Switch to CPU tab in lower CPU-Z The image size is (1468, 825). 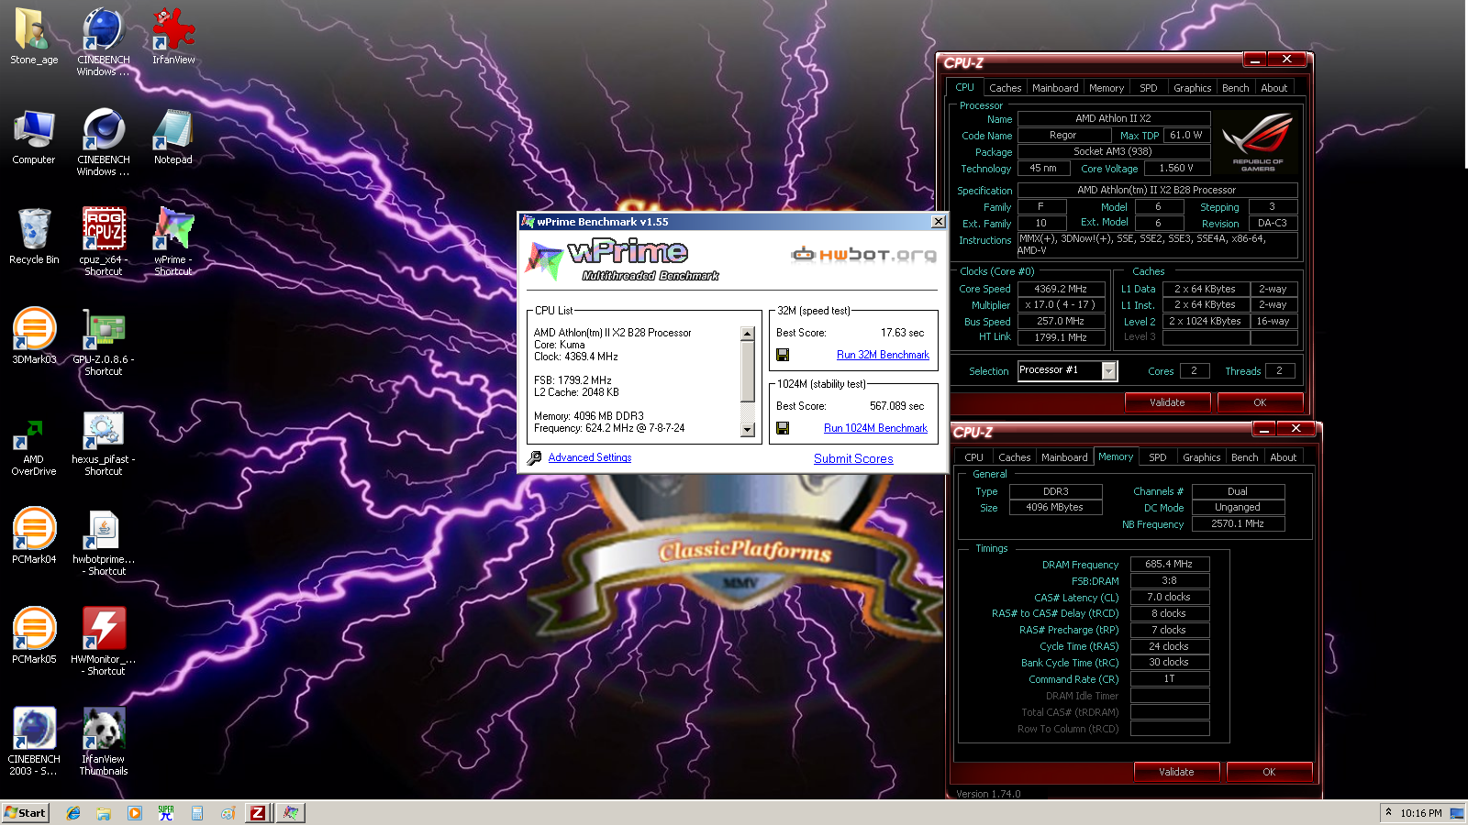coord(974,457)
